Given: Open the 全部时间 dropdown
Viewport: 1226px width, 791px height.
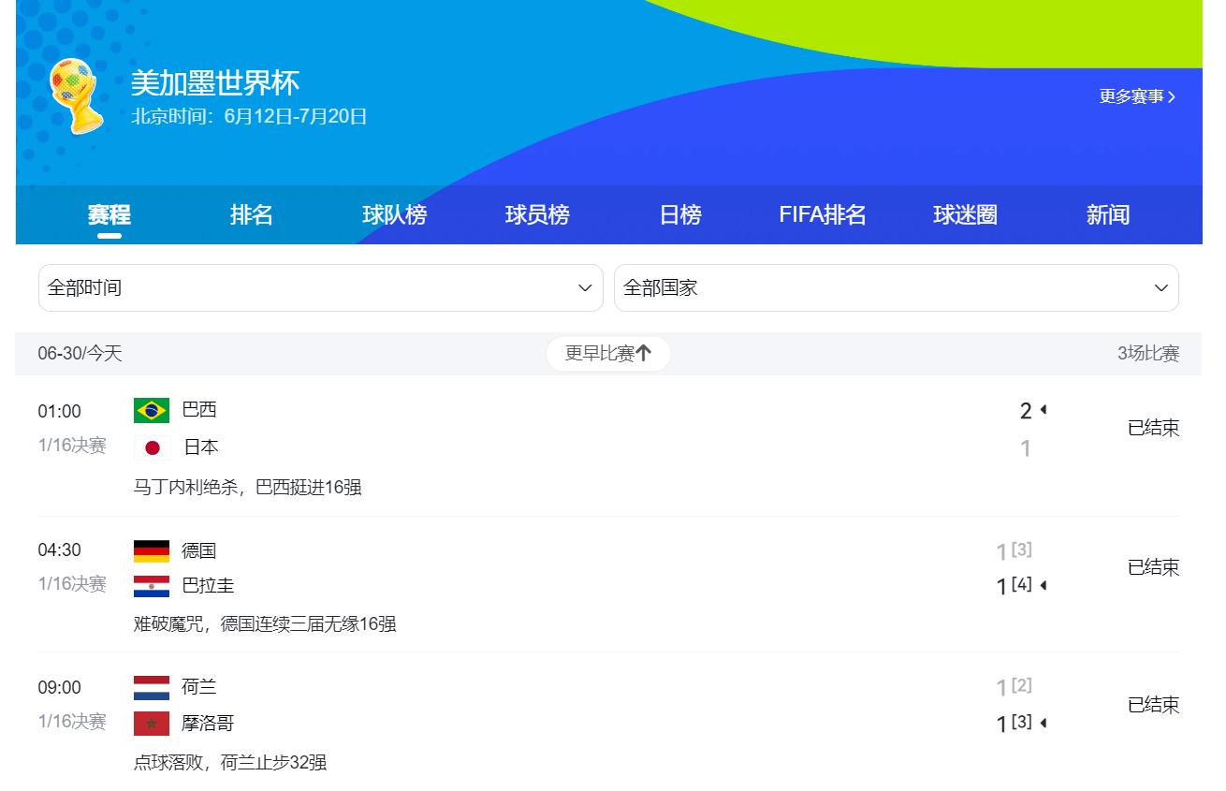Looking at the screenshot, I should 321,287.
